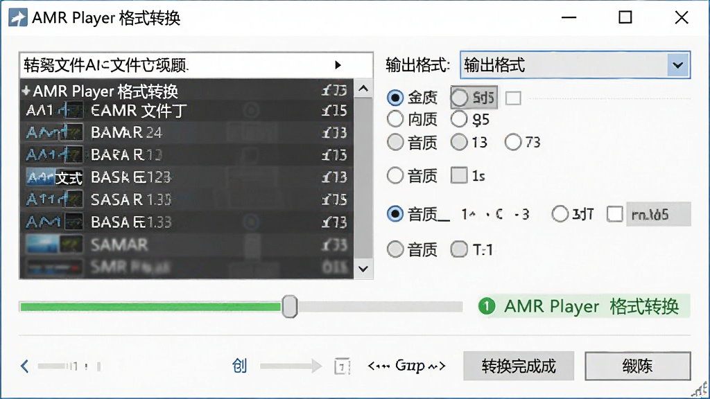Select the SAMAR list row
This screenshot has width=710, height=399.
(186, 245)
